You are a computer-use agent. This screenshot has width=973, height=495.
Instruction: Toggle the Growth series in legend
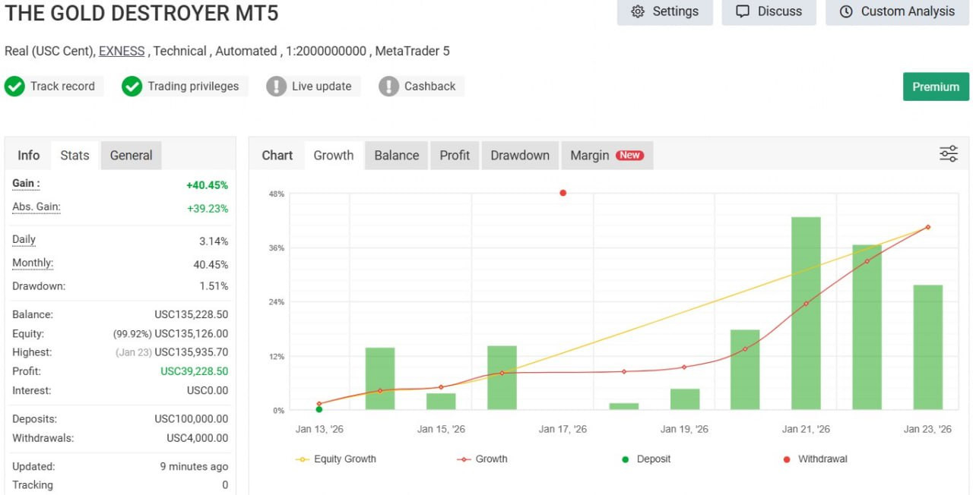point(482,459)
